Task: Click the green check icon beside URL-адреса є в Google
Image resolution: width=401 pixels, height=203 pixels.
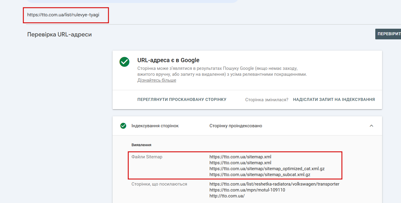Action: click(124, 62)
